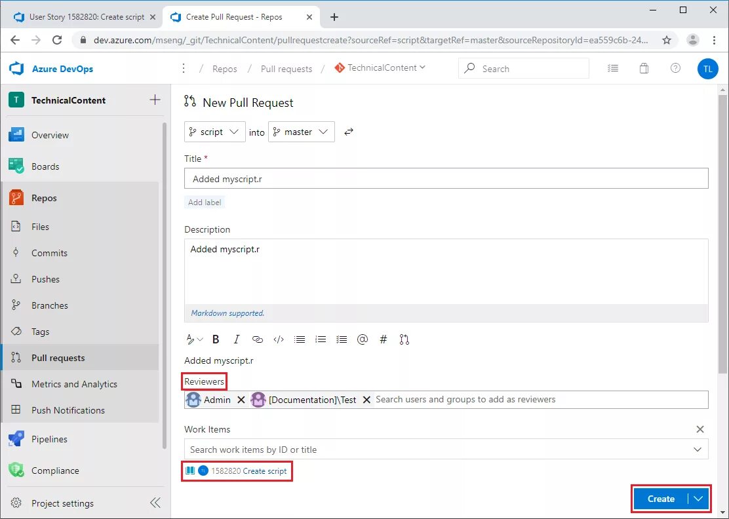This screenshot has height=519, width=729.
Task: Open the Marketplace shopping bag icon
Action: (644, 68)
